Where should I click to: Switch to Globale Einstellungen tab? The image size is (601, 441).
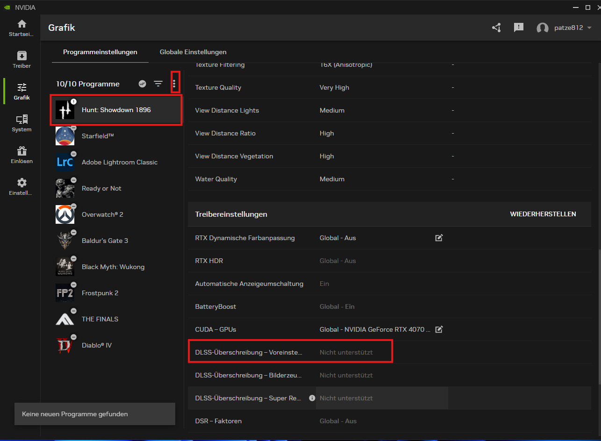coord(193,52)
